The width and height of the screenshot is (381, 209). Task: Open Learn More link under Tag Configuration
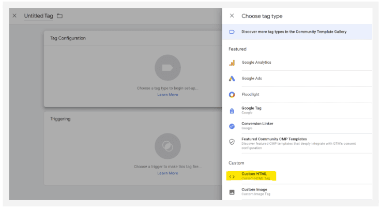(x=167, y=95)
